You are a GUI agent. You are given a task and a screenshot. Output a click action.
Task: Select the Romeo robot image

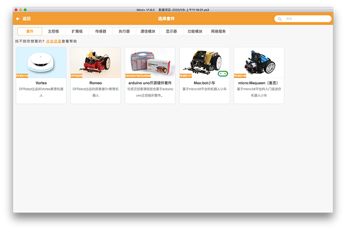point(96,63)
